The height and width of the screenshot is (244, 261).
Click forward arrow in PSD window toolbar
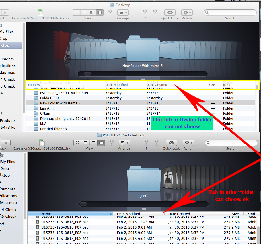(6, 143)
